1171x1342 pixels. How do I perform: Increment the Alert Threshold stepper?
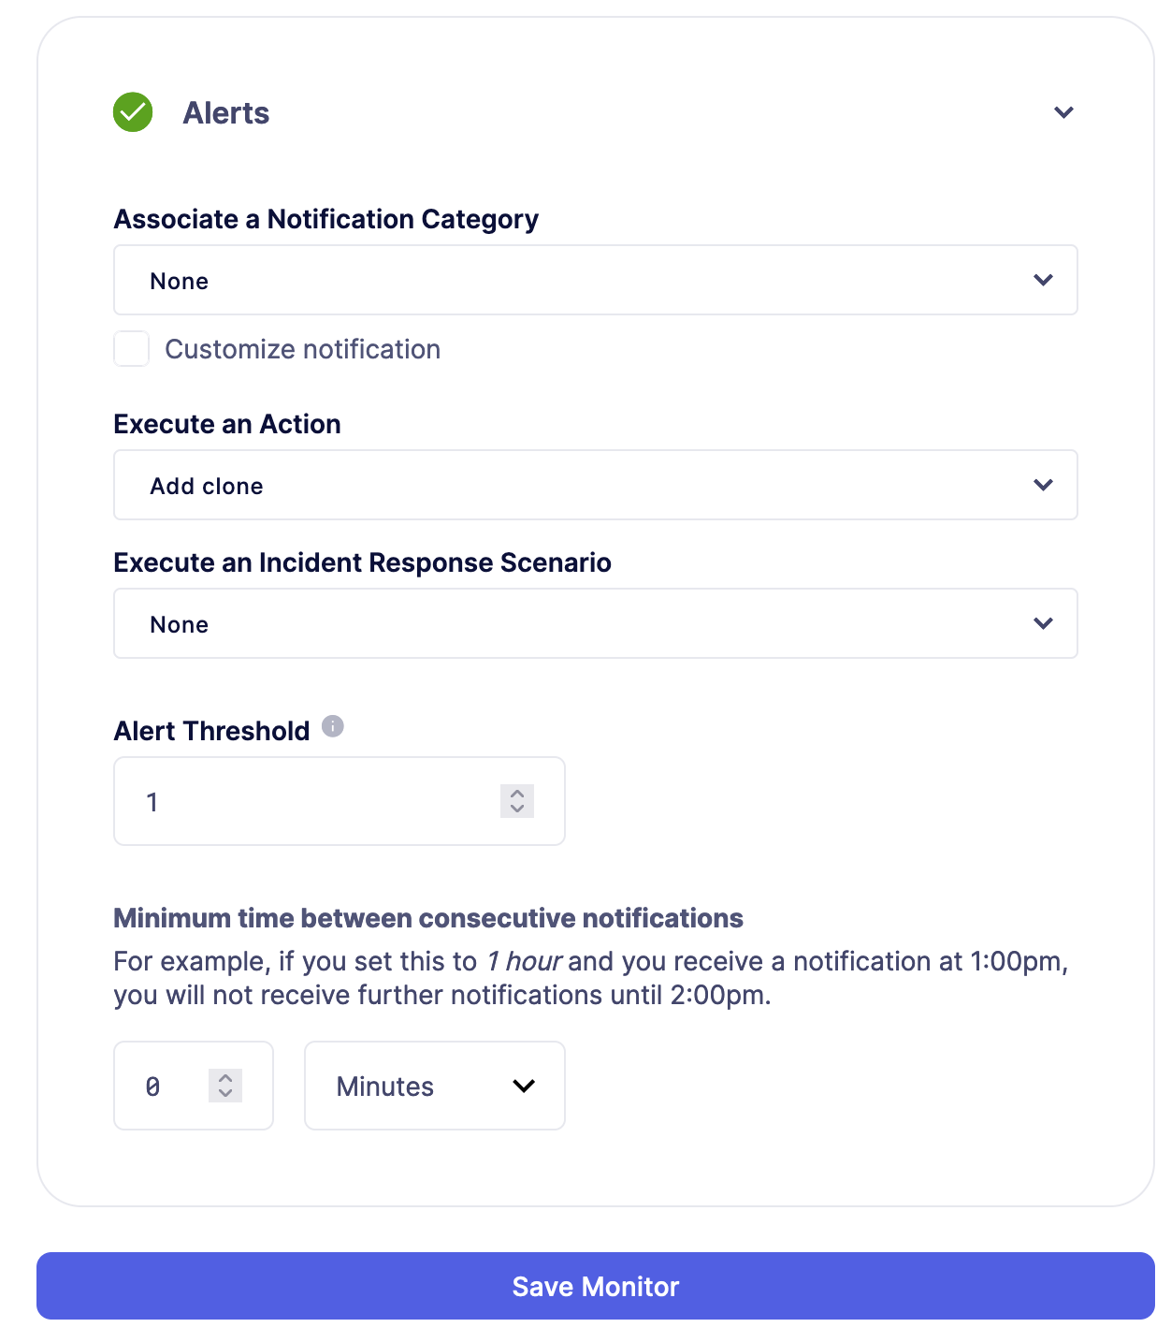click(516, 795)
